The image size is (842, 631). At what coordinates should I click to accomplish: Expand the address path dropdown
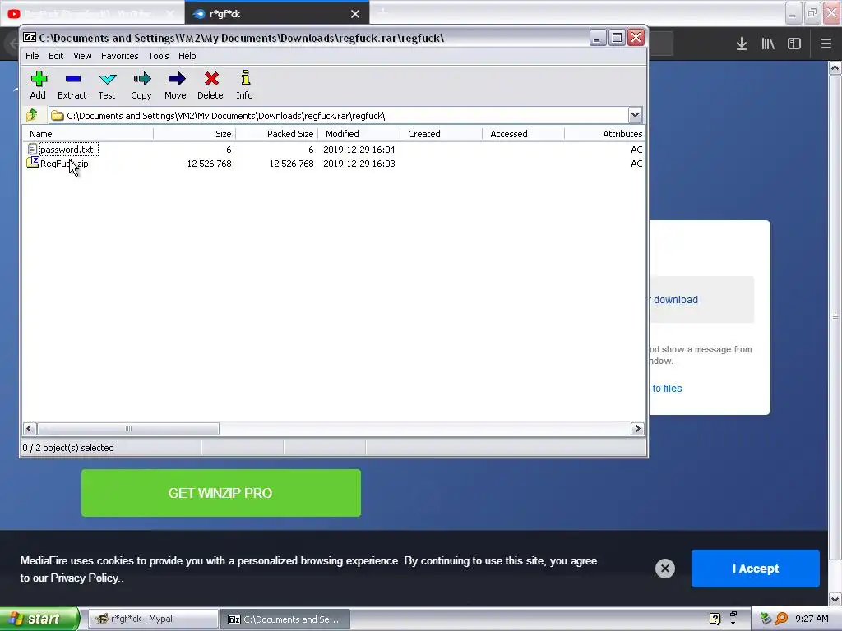tap(635, 115)
